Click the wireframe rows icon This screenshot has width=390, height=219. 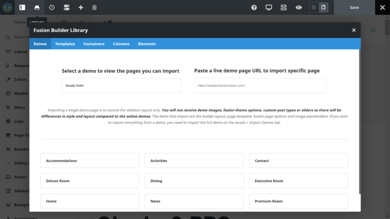pyautogui.click(x=283, y=8)
